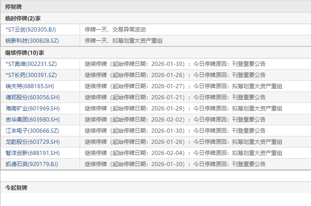This screenshot has height=206, width=311.
Task: Select the suspension reason for 德邦股份
Action: (175, 97)
